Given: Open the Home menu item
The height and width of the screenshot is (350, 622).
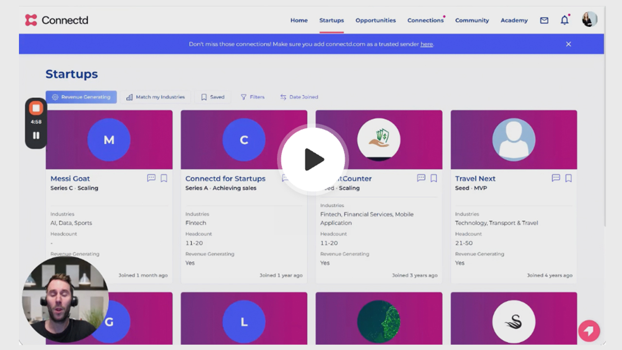Looking at the screenshot, I should pos(299,20).
